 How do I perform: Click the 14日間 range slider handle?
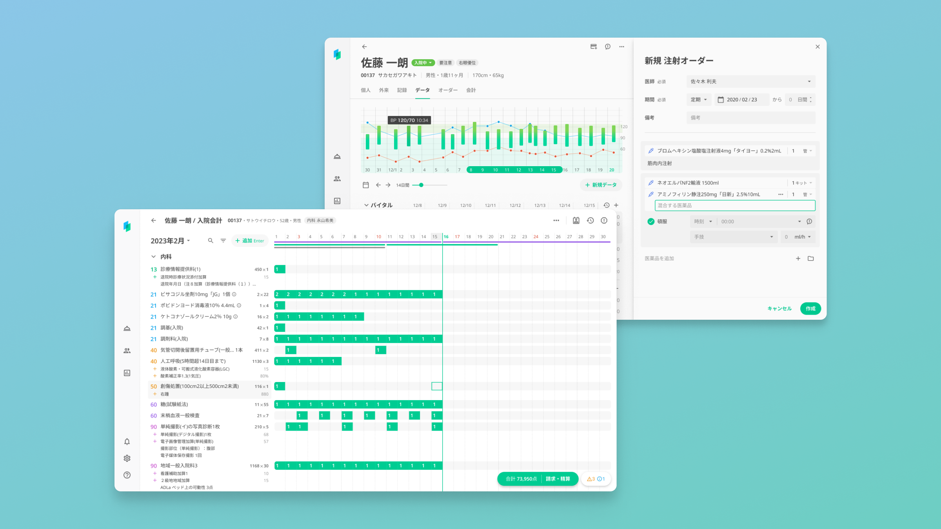[421, 185]
